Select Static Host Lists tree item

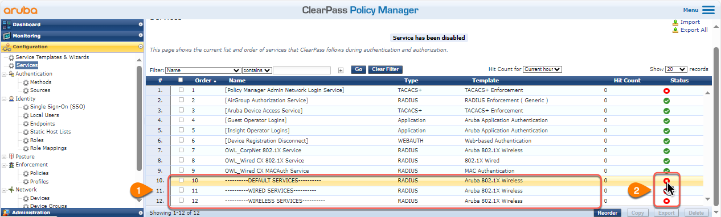51,132
